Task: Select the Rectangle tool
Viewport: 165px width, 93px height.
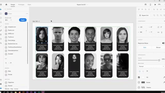Action: pyautogui.click(x=1, y=14)
